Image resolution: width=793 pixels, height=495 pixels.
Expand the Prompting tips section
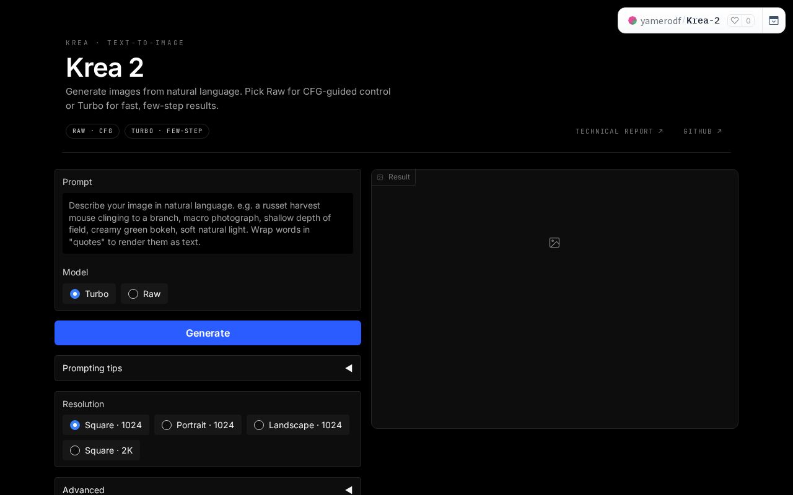point(208,368)
